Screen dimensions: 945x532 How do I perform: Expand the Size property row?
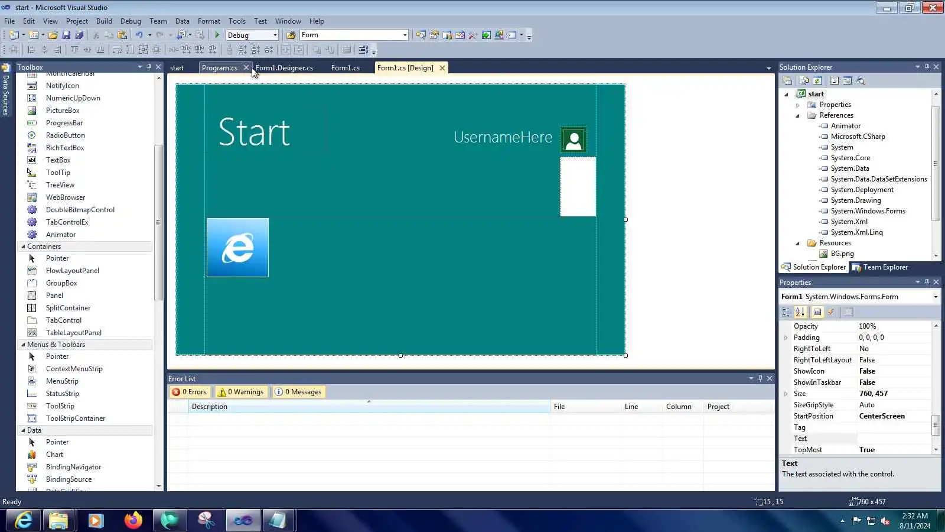point(786,394)
